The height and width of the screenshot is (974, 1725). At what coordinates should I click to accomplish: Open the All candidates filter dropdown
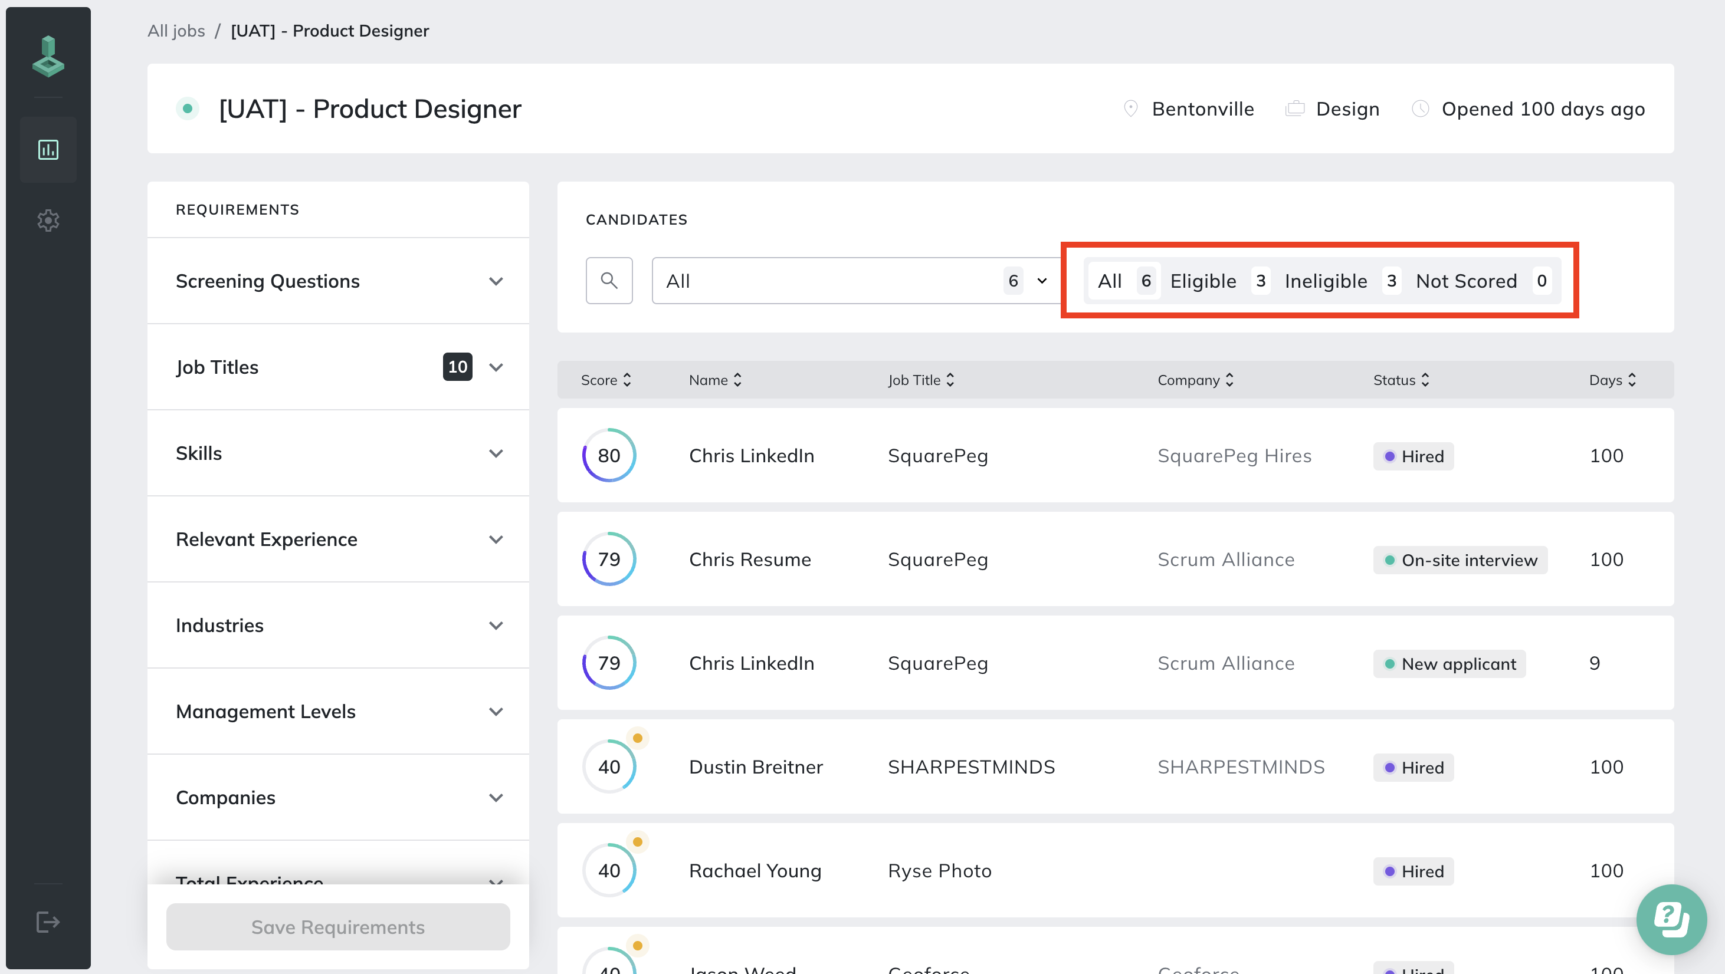(x=856, y=281)
